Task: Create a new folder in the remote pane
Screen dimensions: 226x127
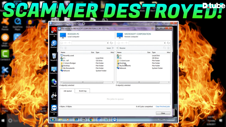Action: 165,48
